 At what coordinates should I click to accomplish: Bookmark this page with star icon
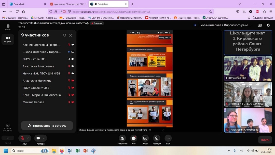[x=211, y=11]
